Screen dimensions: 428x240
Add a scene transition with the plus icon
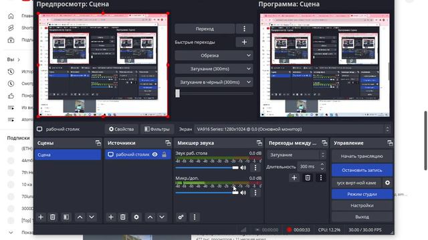click(294, 178)
